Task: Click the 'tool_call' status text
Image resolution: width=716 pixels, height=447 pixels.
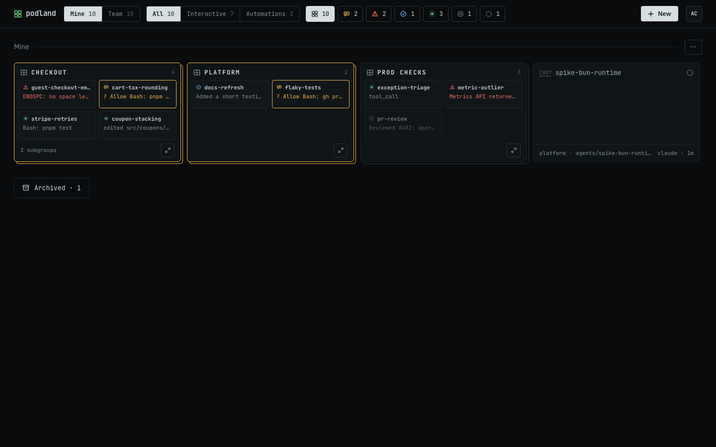Action: pyautogui.click(x=383, y=97)
